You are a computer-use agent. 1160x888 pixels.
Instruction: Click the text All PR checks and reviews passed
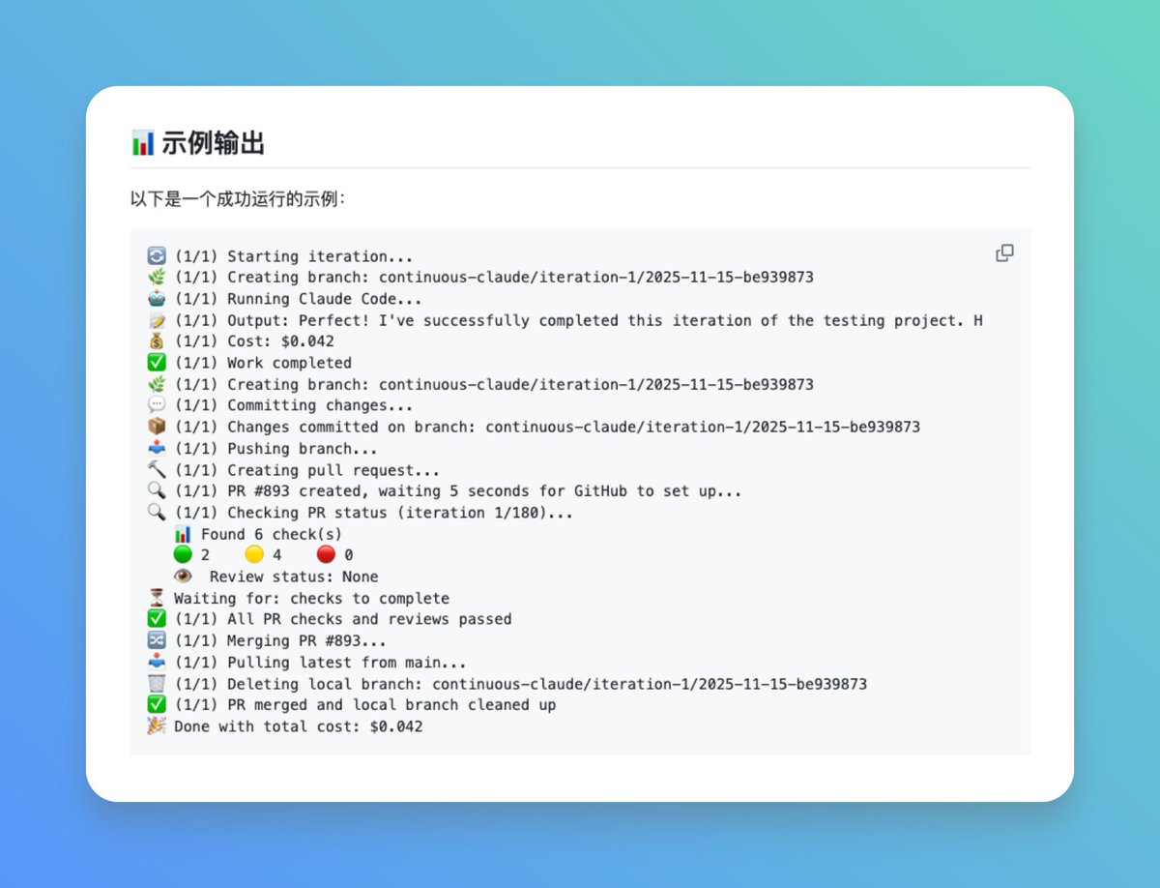[369, 619]
